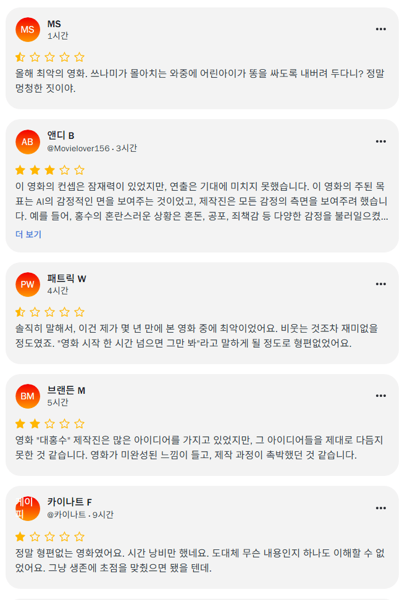
Task: Click the MS avatar icon
Action: [27, 30]
